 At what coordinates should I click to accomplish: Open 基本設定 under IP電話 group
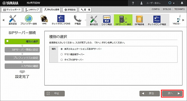coord(94,20)
